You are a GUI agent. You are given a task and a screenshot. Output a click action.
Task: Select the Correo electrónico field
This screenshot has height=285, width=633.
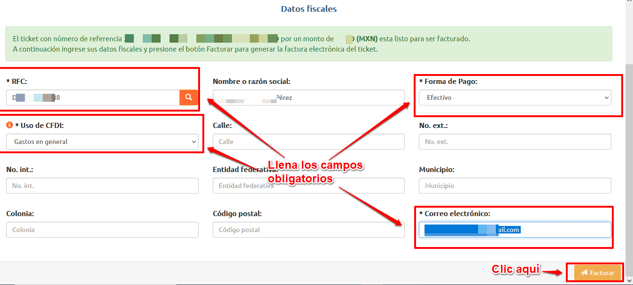pyautogui.click(x=514, y=230)
